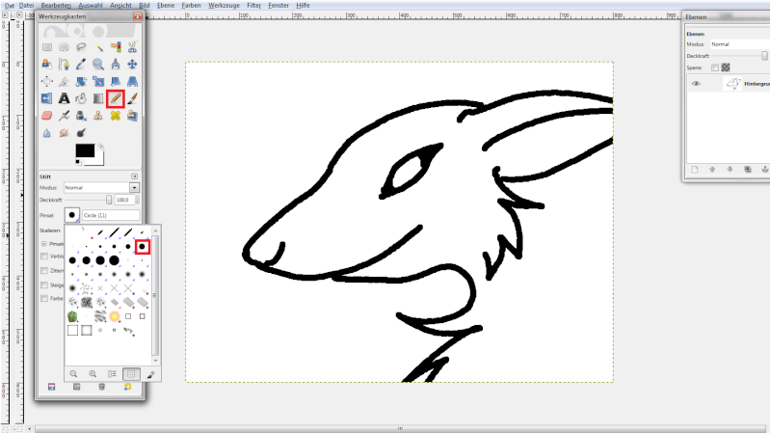
Task: Open the Stift Modus dropdown
Action: tap(134, 188)
